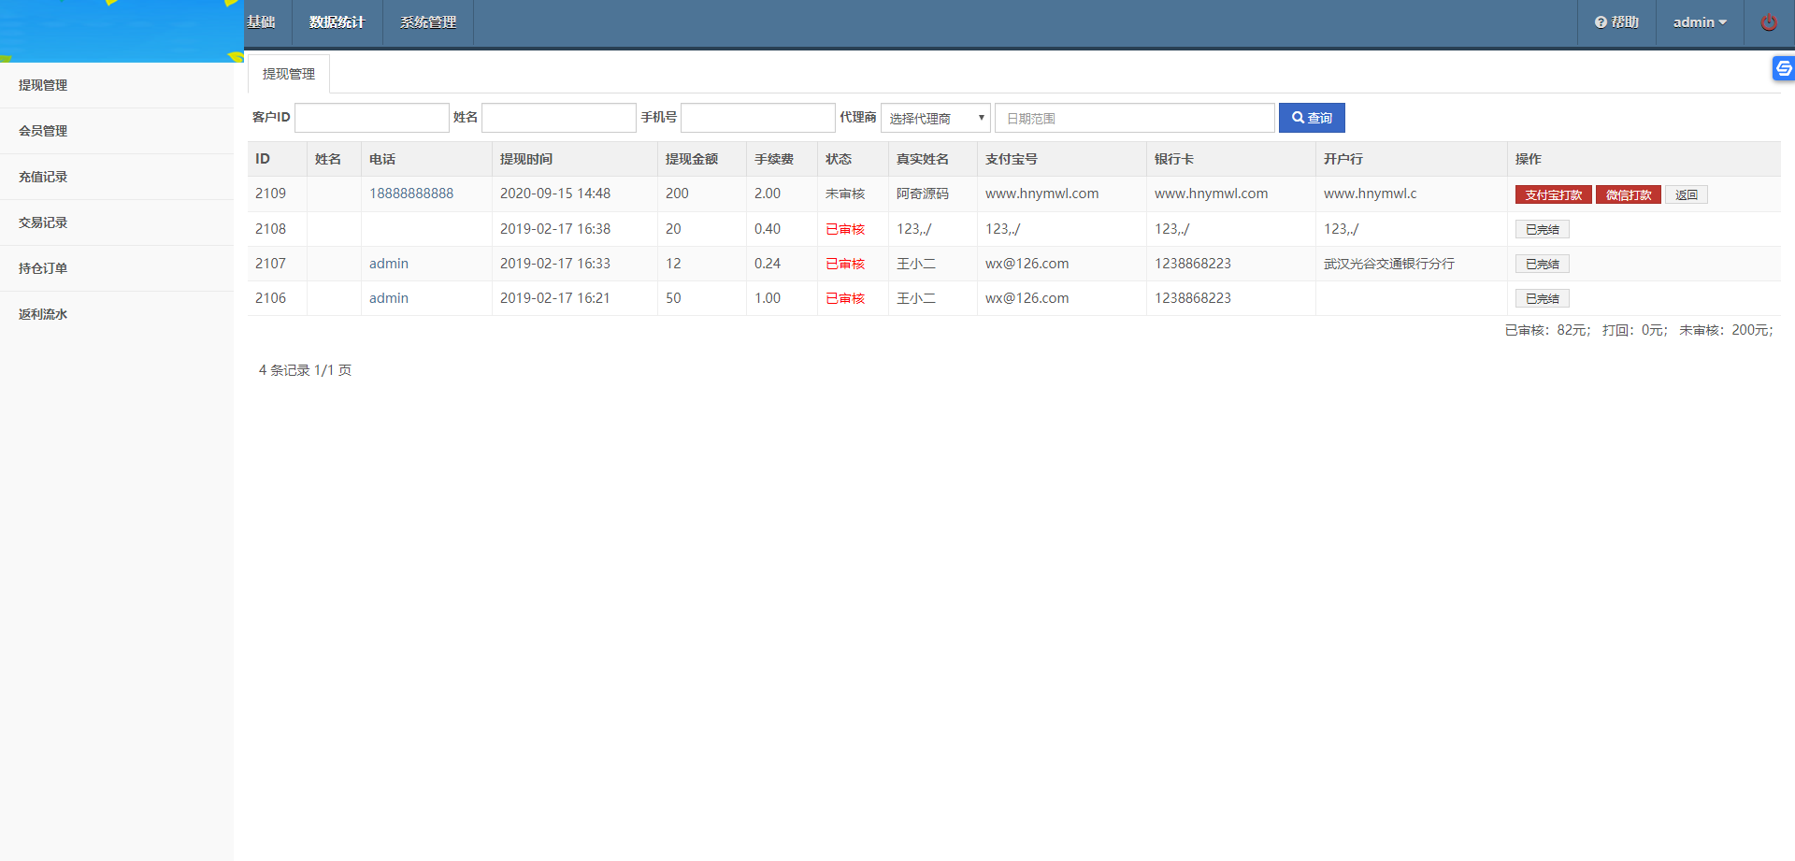
Task: Click the site logo in top-left corner
Action: [x=117, y=31]
